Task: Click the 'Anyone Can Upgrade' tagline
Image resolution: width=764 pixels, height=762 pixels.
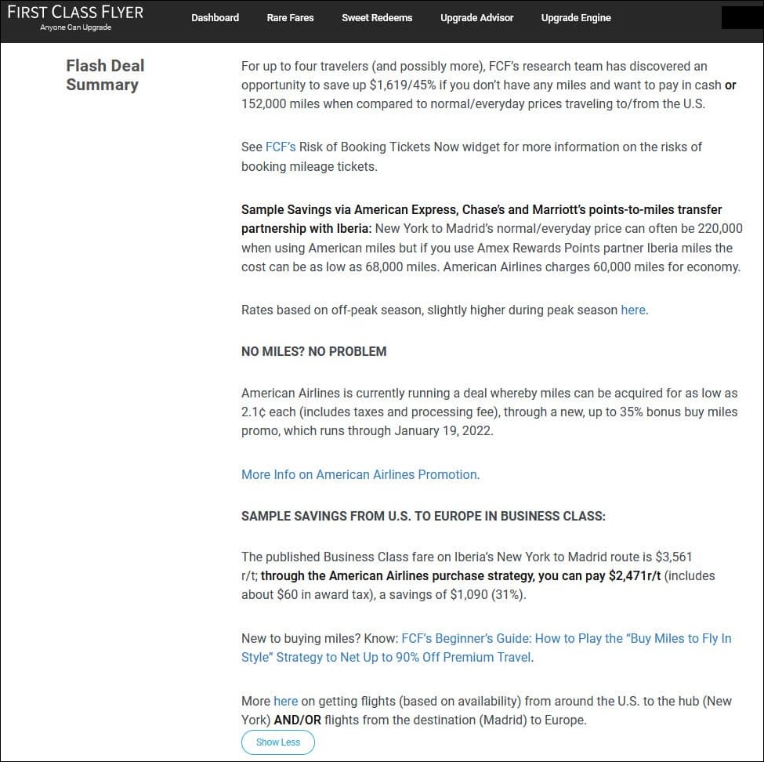Action: (x=75, y=27)
